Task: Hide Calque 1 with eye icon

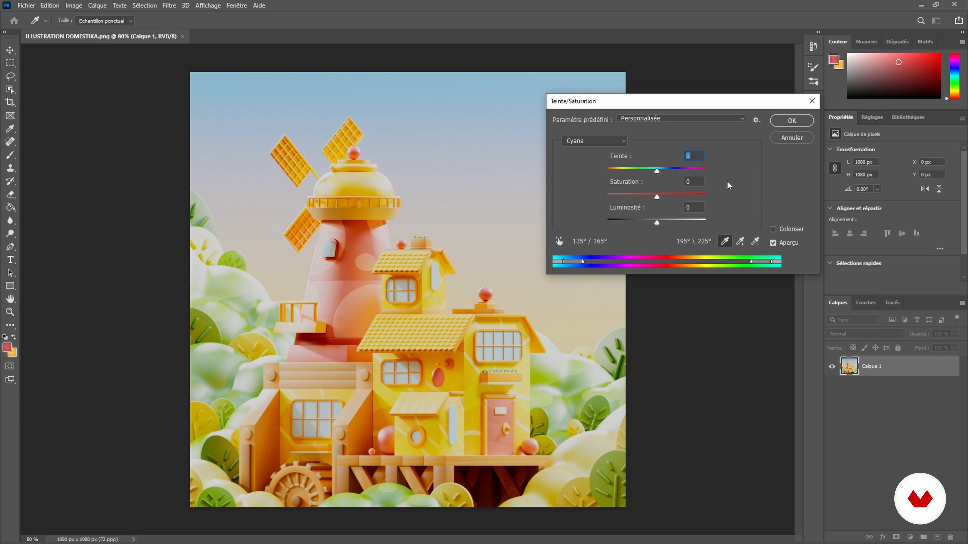Action: (x=832, y=366)
